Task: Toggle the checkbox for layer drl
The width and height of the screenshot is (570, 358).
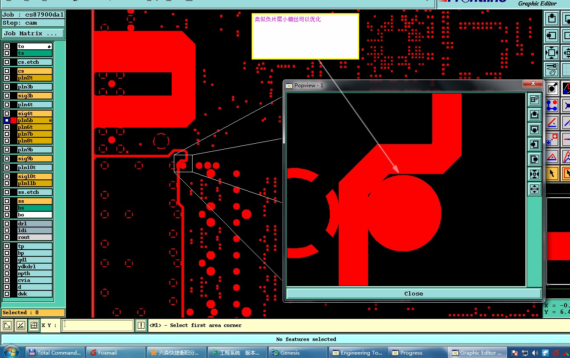Action: point(7,224)
